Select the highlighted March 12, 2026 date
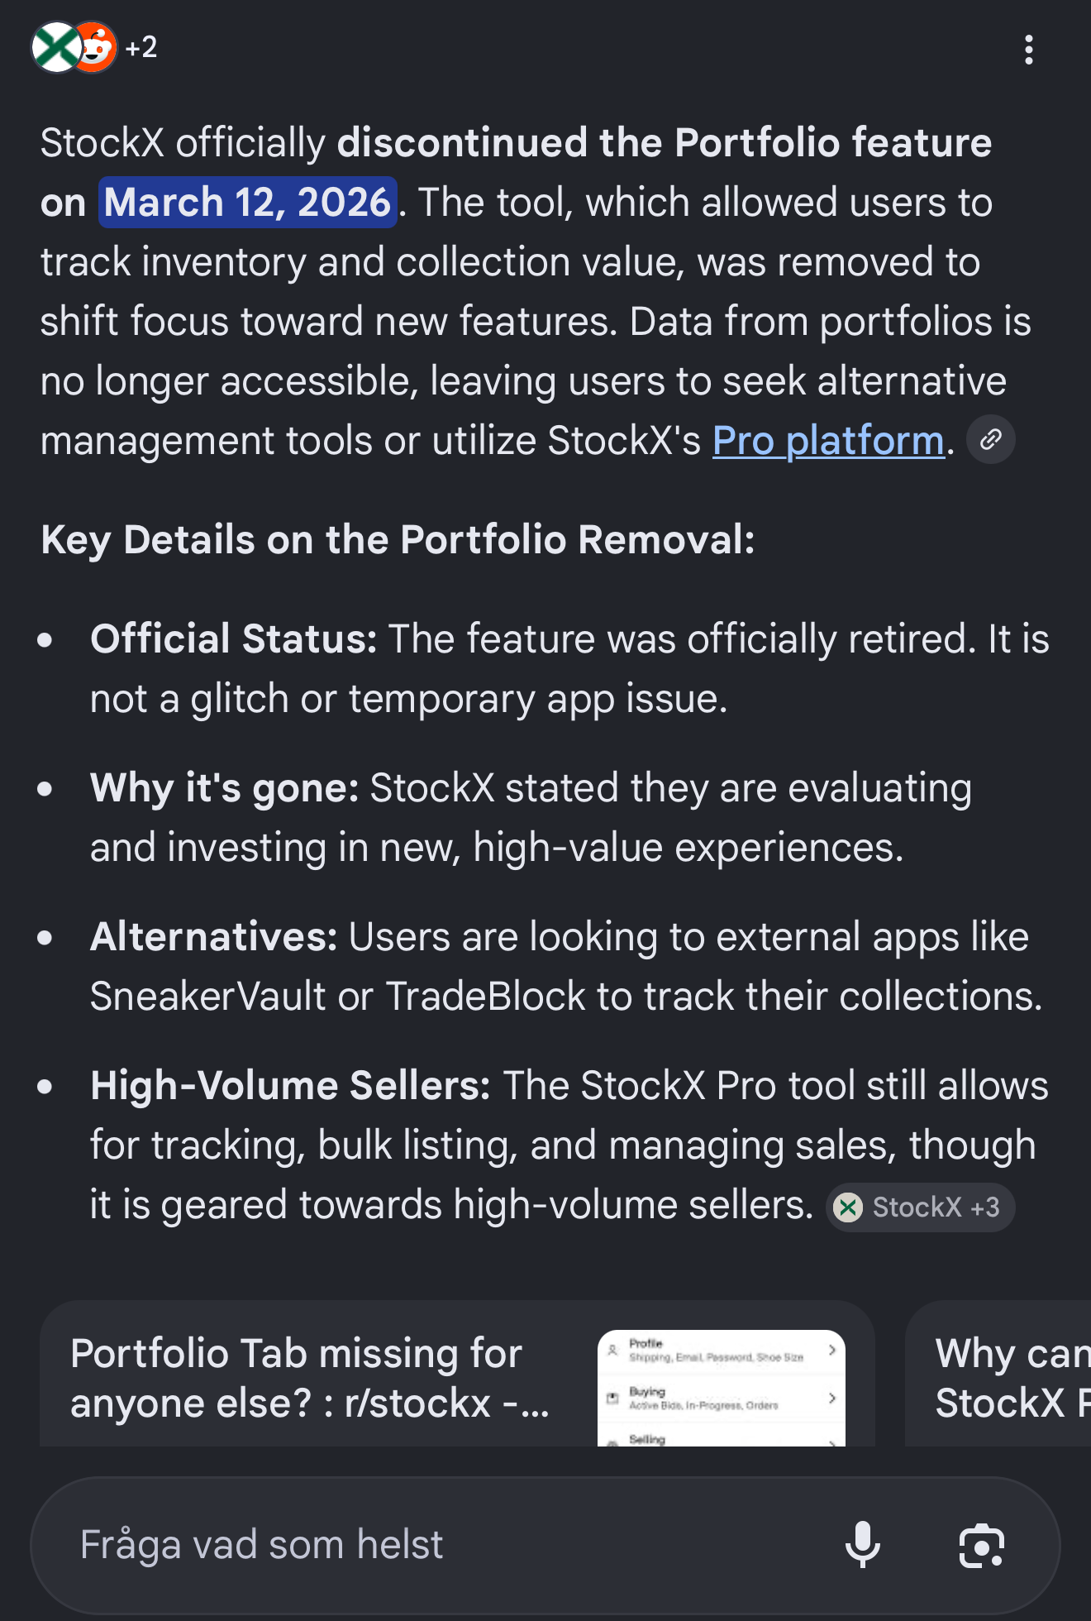 (247, 203)
